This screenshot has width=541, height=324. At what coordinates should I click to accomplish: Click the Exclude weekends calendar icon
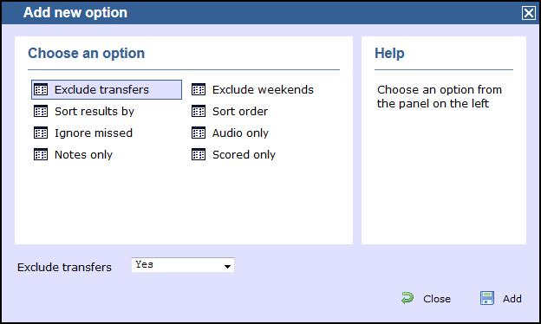[199, 89]
